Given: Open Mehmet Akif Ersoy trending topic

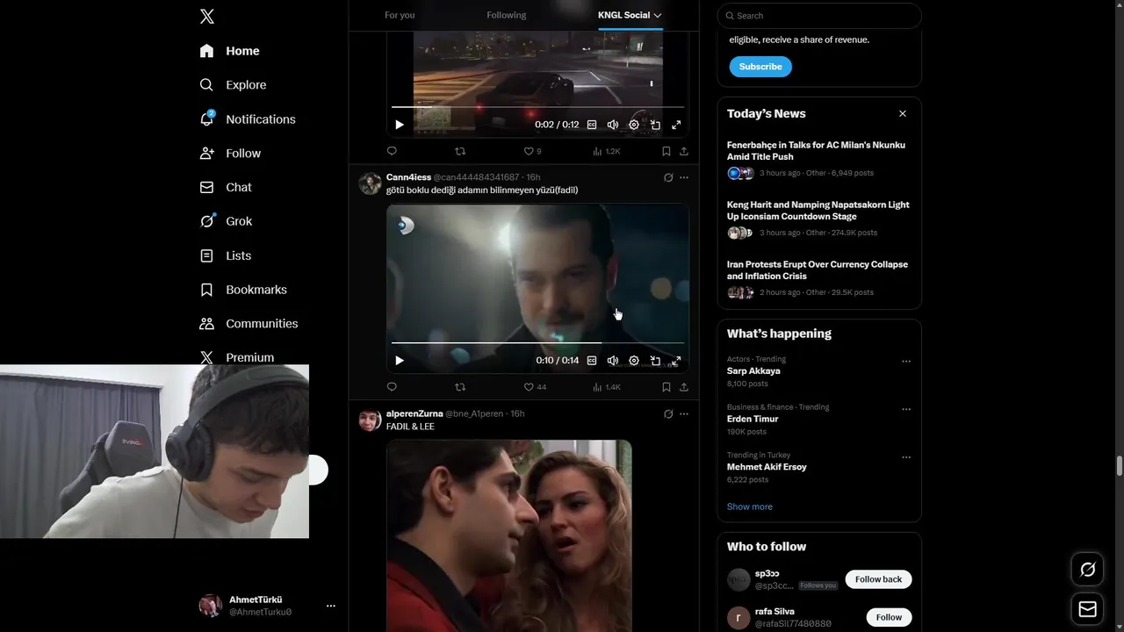Looking at the screenshot, I should 767,467.
